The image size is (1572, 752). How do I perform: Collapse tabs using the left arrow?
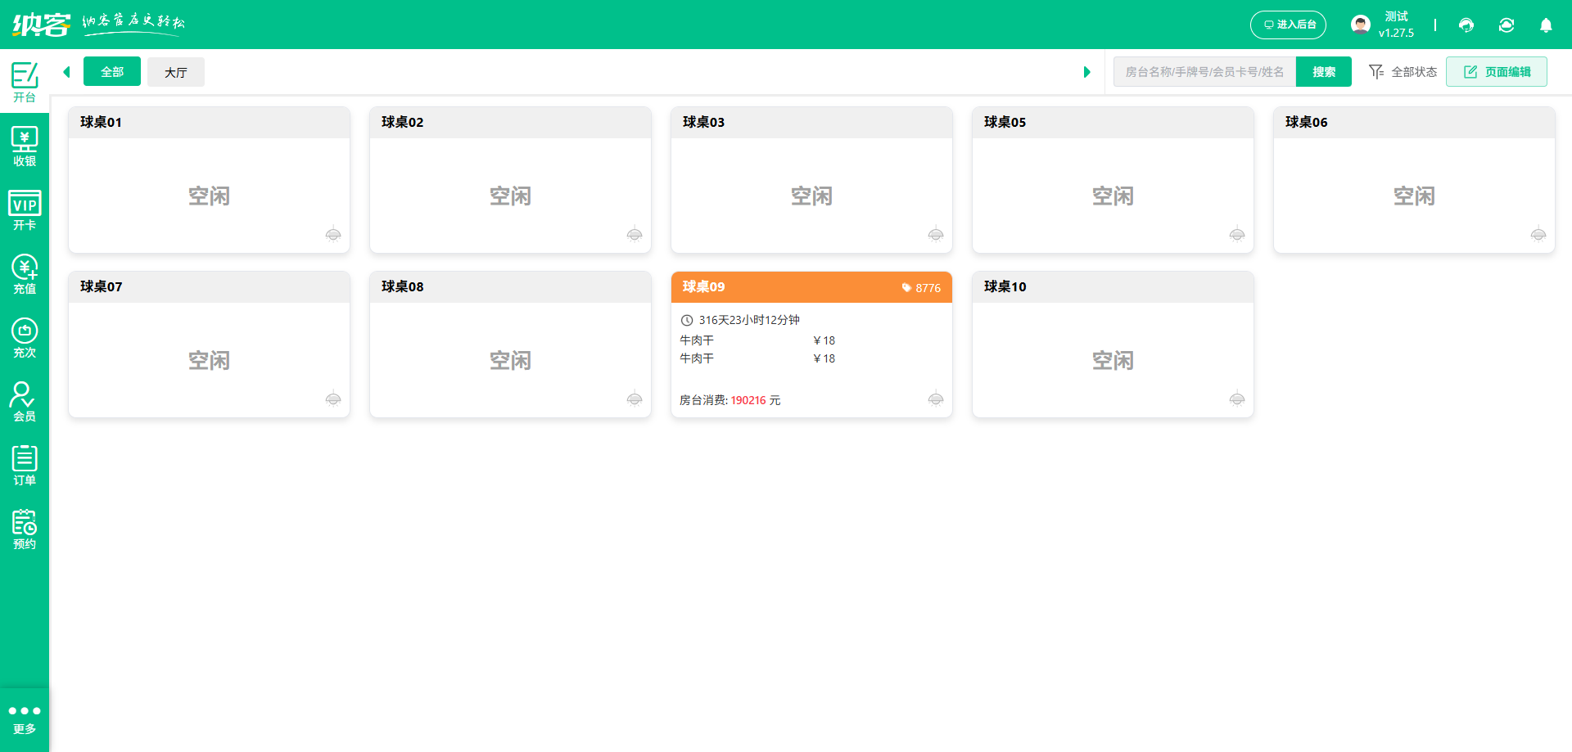(x=66, y=72)
